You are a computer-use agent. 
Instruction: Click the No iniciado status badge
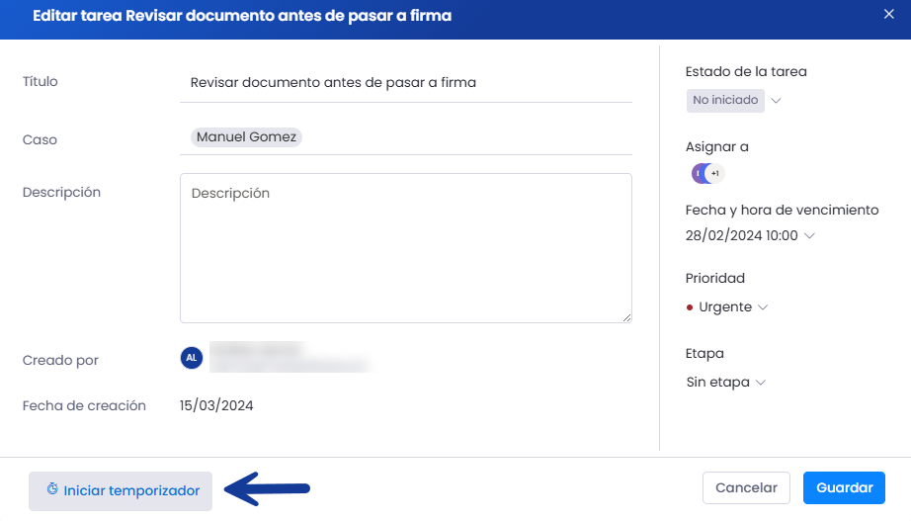click(725, 100)
